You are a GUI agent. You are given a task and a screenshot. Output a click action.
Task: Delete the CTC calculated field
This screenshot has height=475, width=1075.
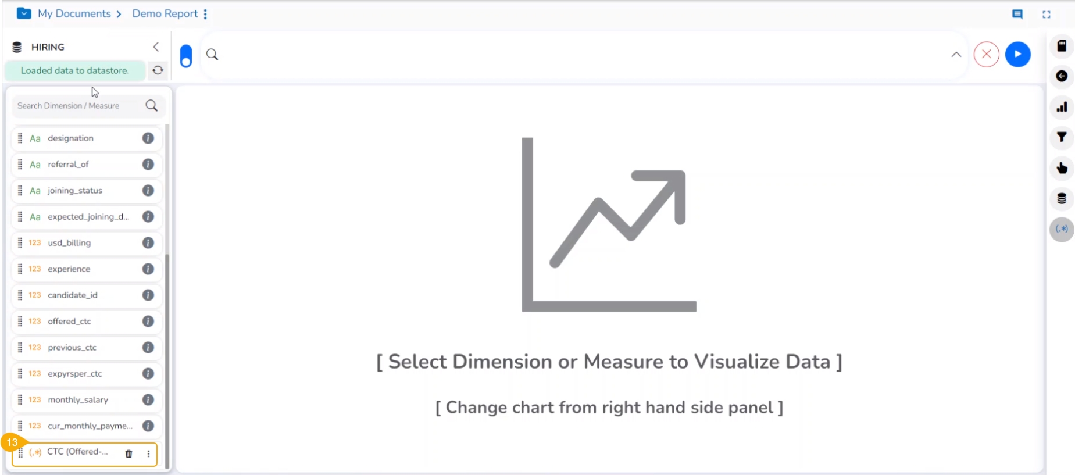point(129,453)
